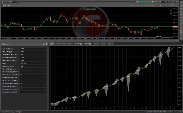This screenshot has width=183, height=113.
Task: Select the second drawing tool below crosshair
Action: point(181,5)
